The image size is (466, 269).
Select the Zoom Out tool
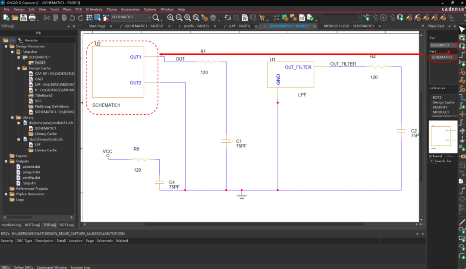pyautogui.click(x=178, y=18)
